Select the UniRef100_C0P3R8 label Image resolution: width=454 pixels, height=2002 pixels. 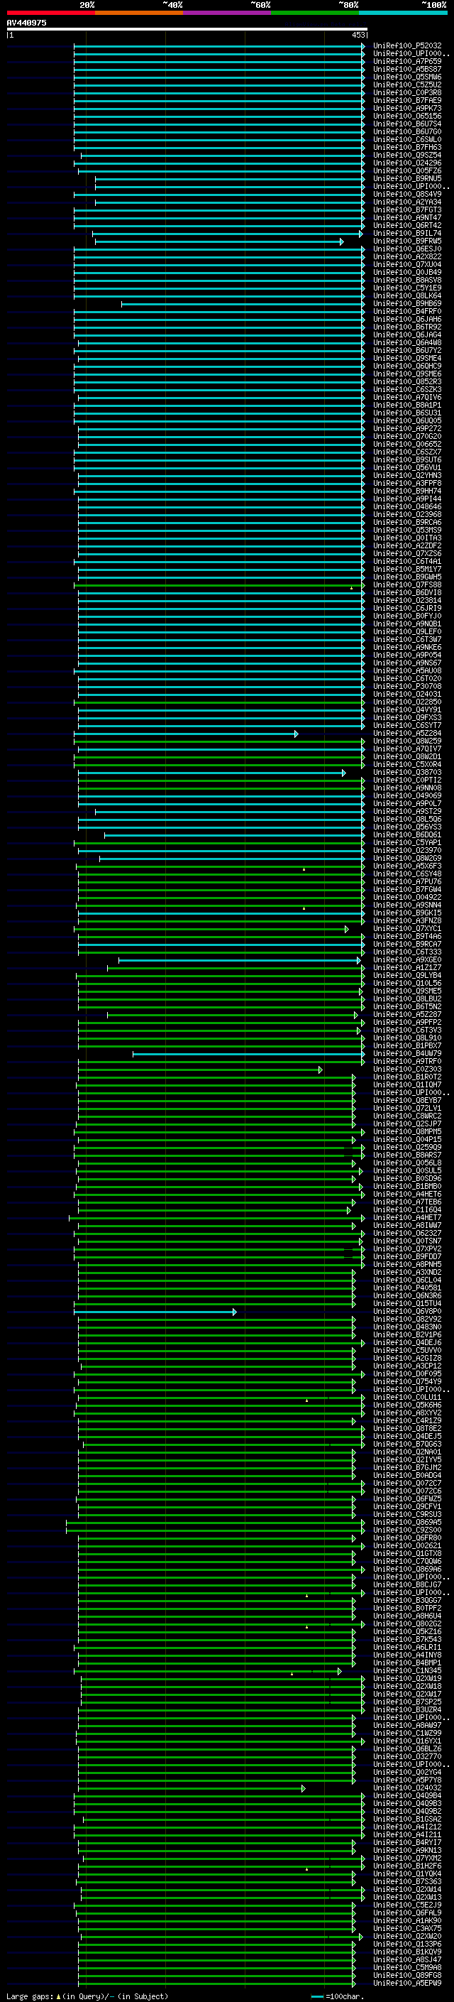pos(407,92)
